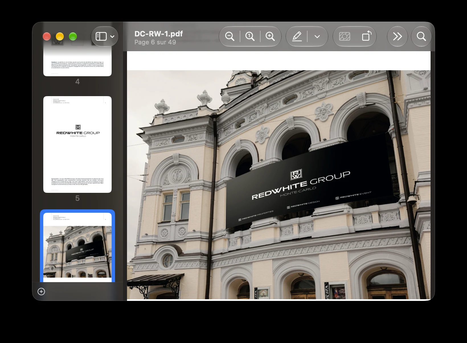The height and width of the screenshot is (343, 467).
Task: Rotate the page with rotate icon
Action: coord(367,36)
